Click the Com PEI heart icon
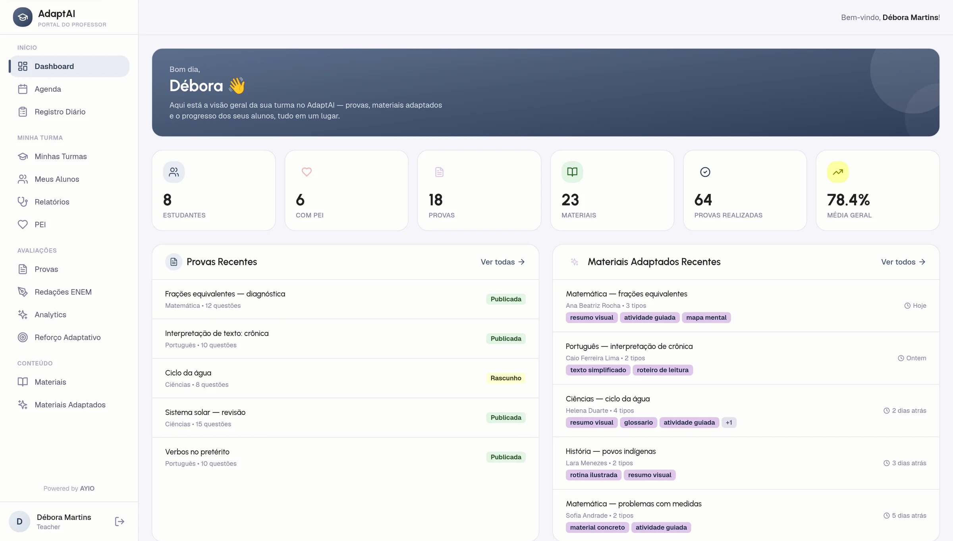The width and height of the screenshot is (953, 541). point(307,172)
